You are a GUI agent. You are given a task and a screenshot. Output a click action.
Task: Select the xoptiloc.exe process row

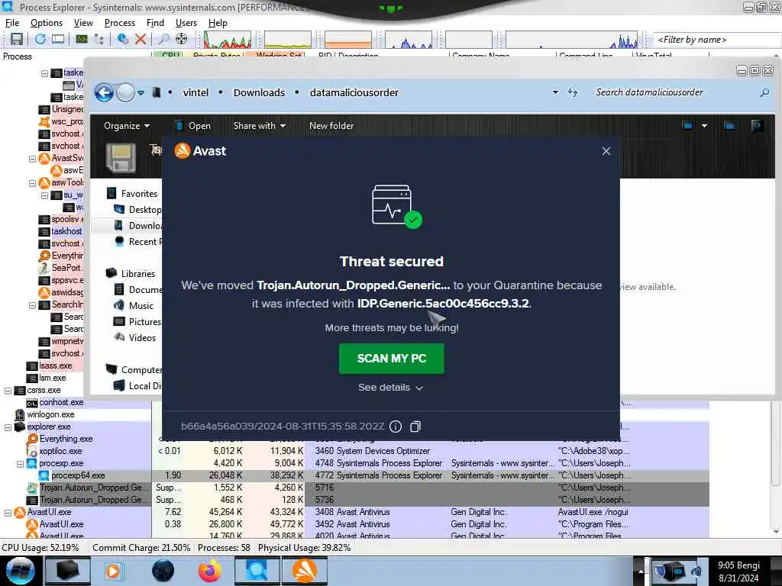coord(354,451)
